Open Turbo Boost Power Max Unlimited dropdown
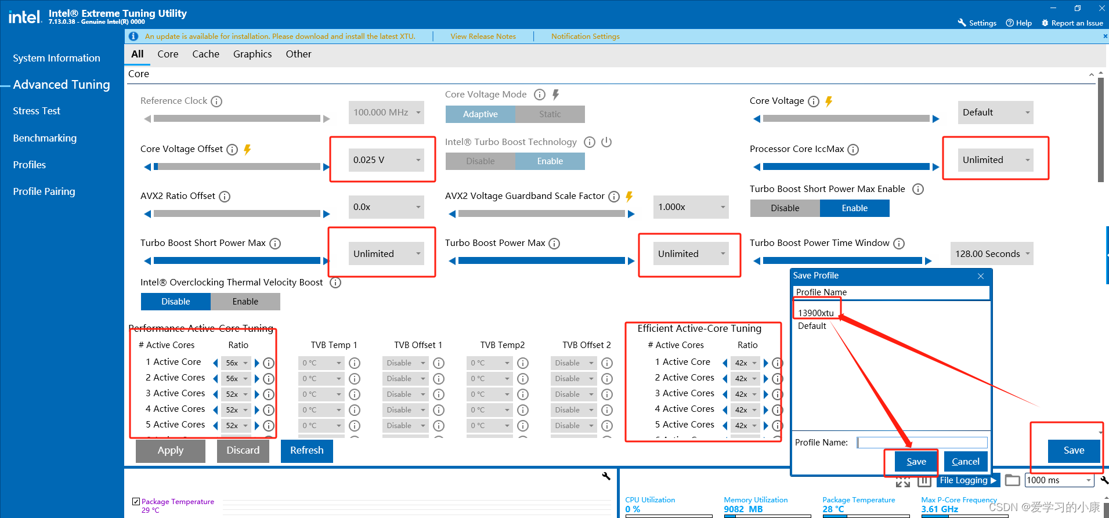The width and height of the screenshot is (1109, 518). [x=691, y=254]
